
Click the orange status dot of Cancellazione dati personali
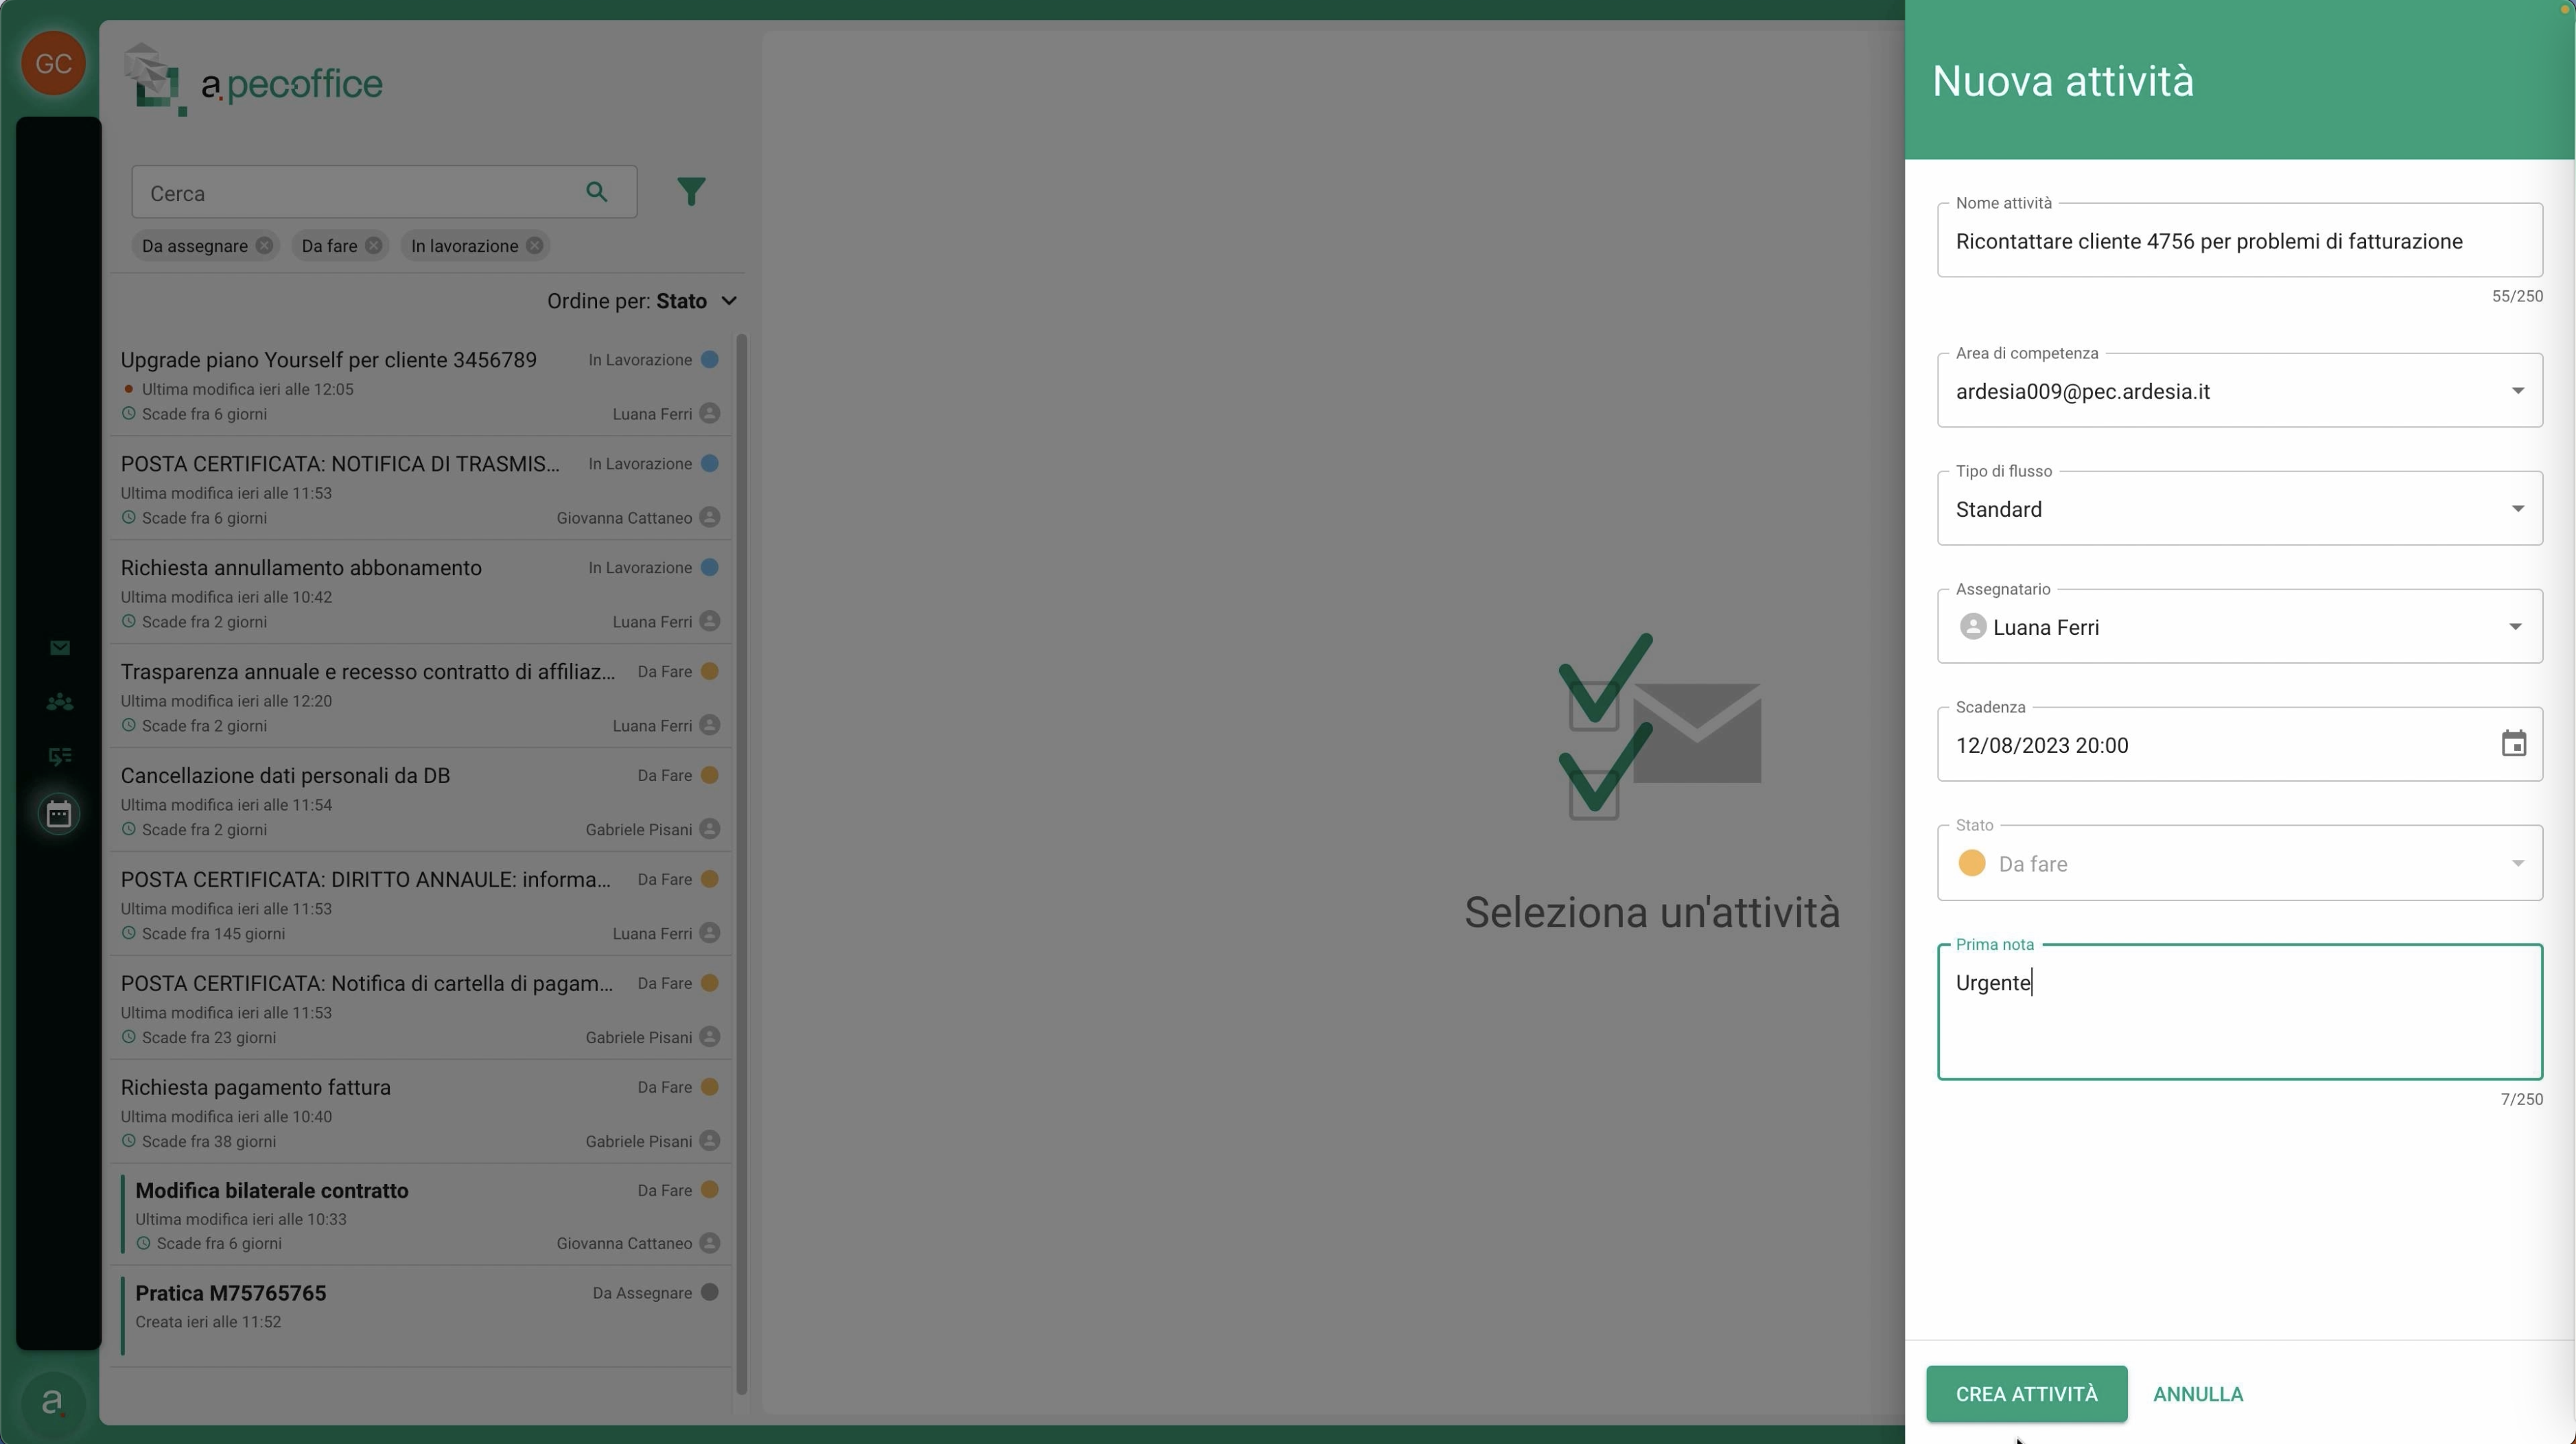(710, 775)
